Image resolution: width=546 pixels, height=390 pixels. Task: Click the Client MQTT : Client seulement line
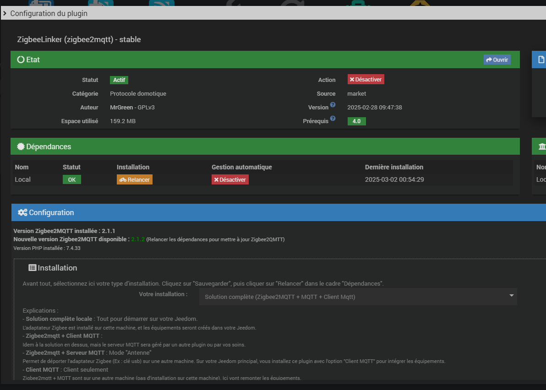point(66,369)
